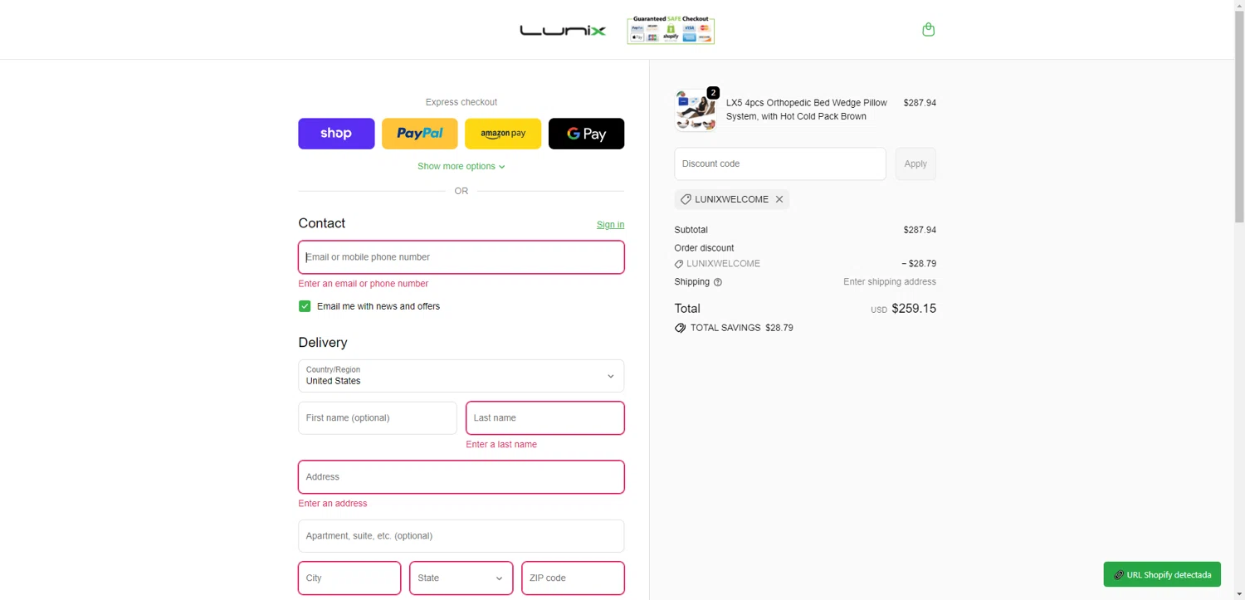Click the ZIP code field
Viewport: 1245px width, 600px height.
click(x=573, y=578)
